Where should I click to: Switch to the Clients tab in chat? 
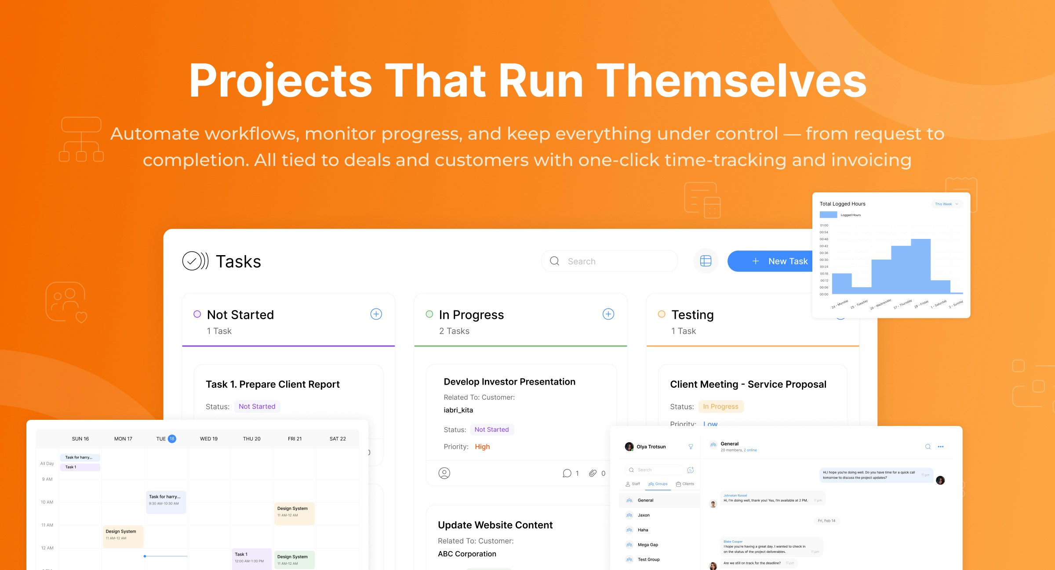pyautogui.click(x=685, y=484)
